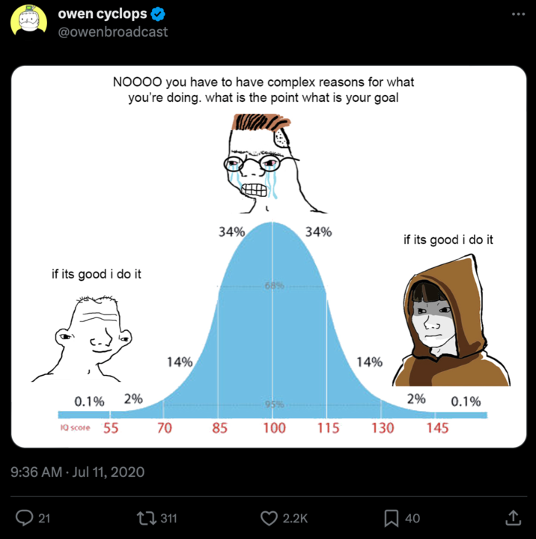The image size is (536, 539).
Task: Click the 21 replies count
Action: coord(43,518)
